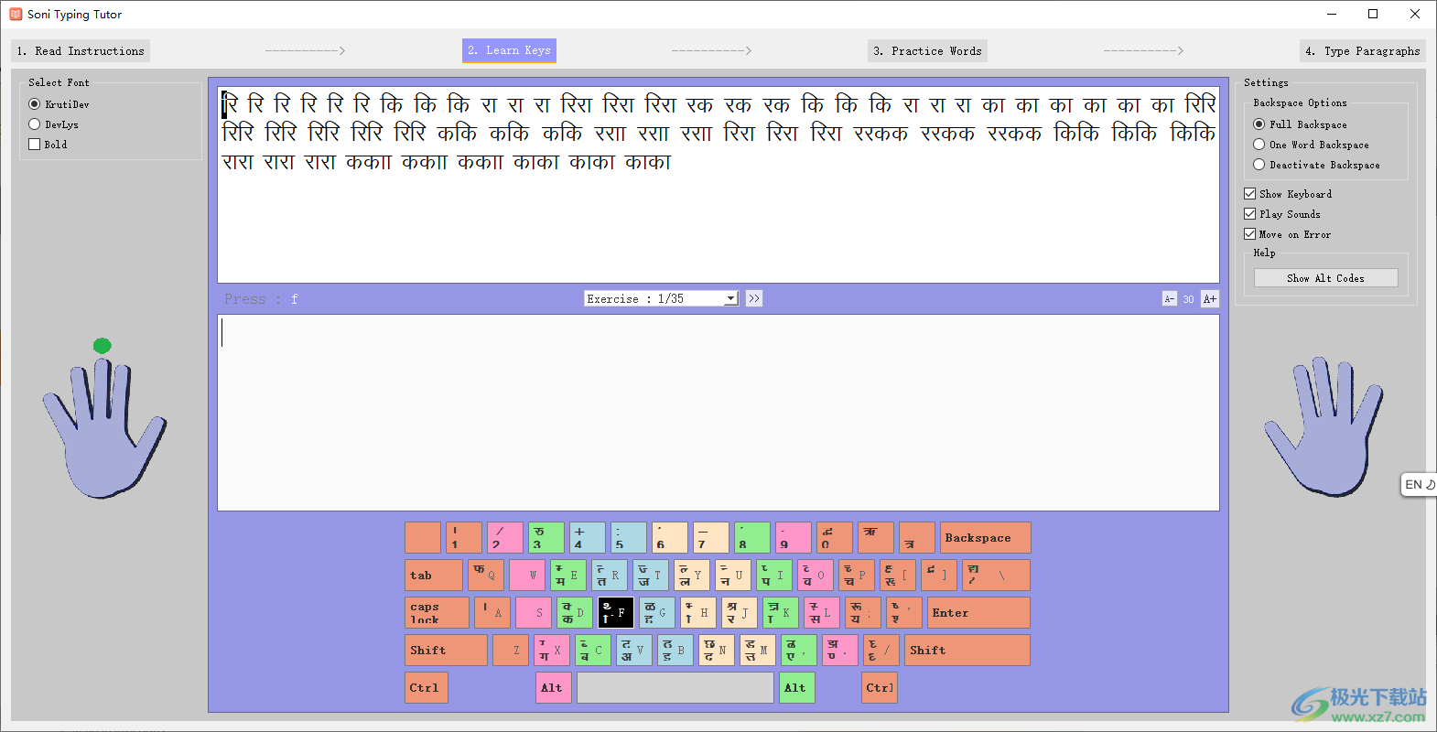The height and width of the screenshot is (732, 1437).
Task: Toggle the Move on Error checkbox
Action: click(x=1288, y=234)
